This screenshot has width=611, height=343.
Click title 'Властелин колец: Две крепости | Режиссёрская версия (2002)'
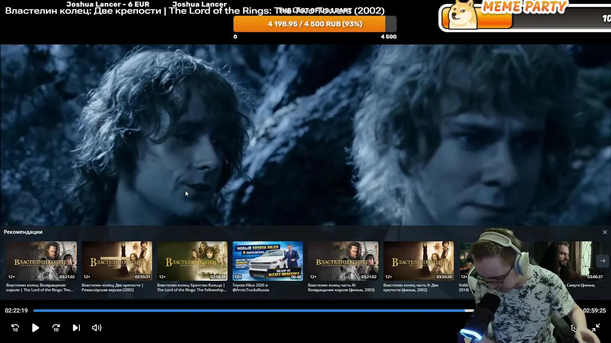(x=113, y=287)
